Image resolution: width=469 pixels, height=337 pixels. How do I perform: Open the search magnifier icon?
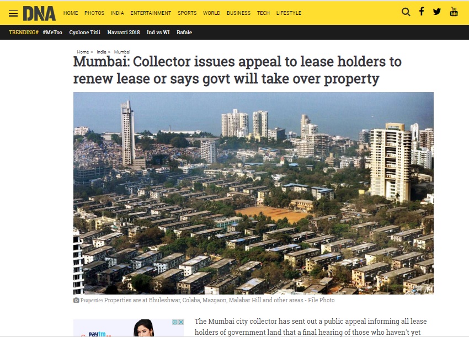click(406, 12)
